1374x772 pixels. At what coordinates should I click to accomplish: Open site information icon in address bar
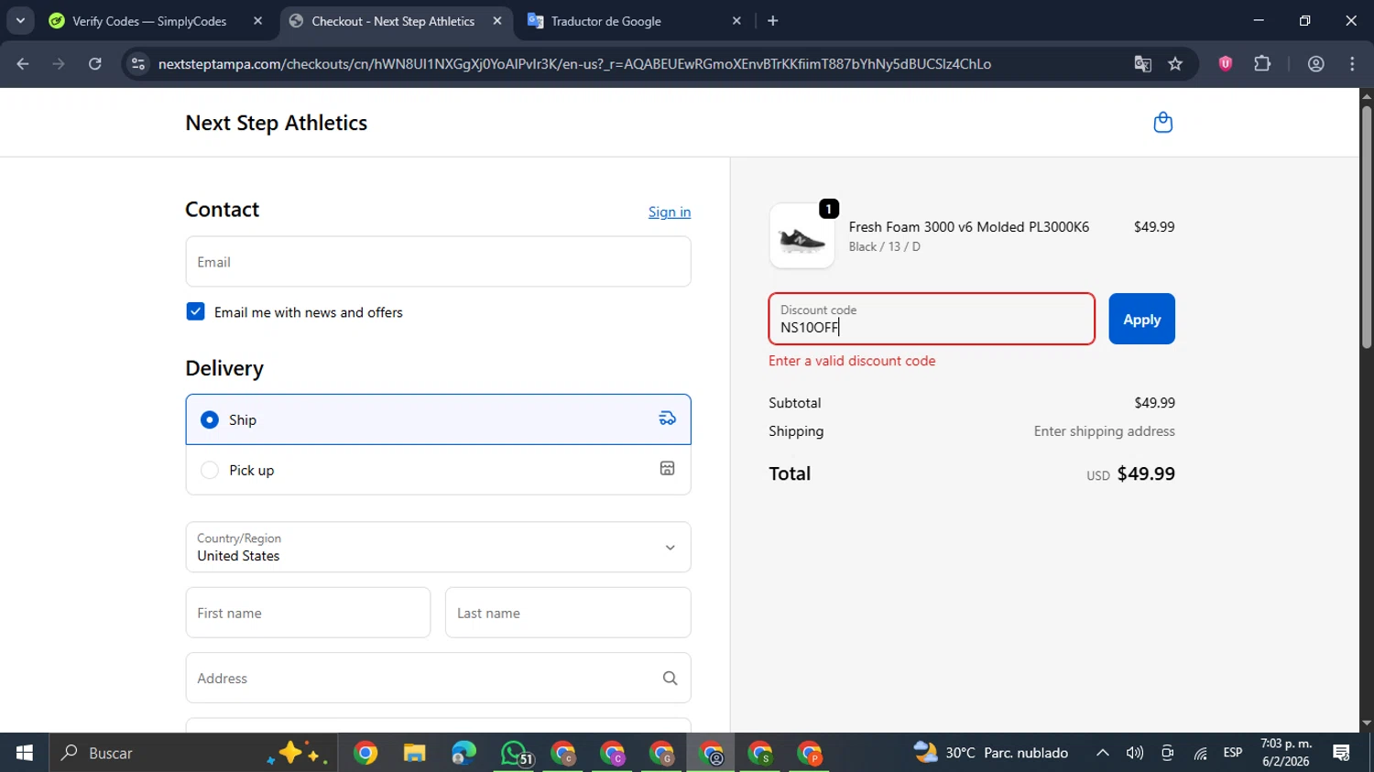[x=138, y=64]
